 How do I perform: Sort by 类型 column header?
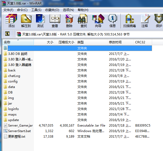[92, 42]
